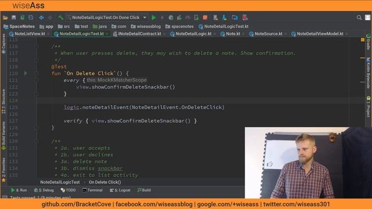Open the Kotlin Bytecode side panel
Viewport: 372px width, 209px height.
coord(368,73)
